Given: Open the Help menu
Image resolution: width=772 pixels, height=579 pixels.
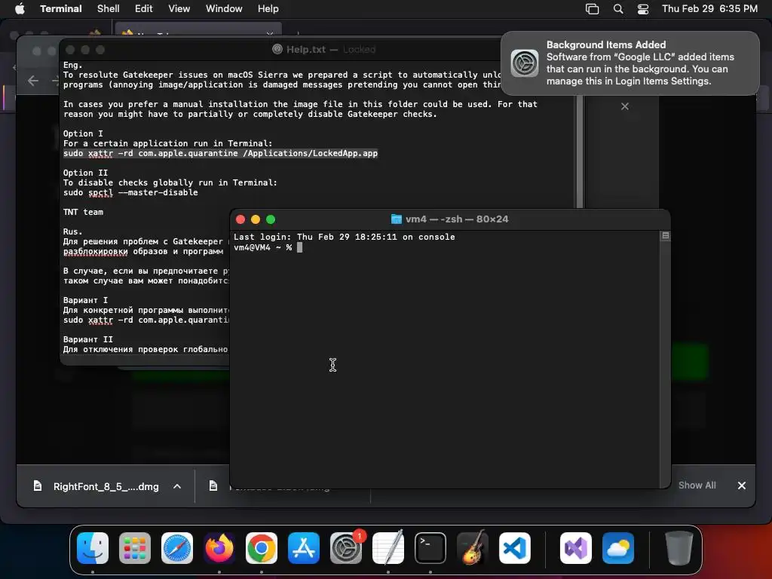Looking at the screenshot, I should pyautogui.click(x=268, y=9).
